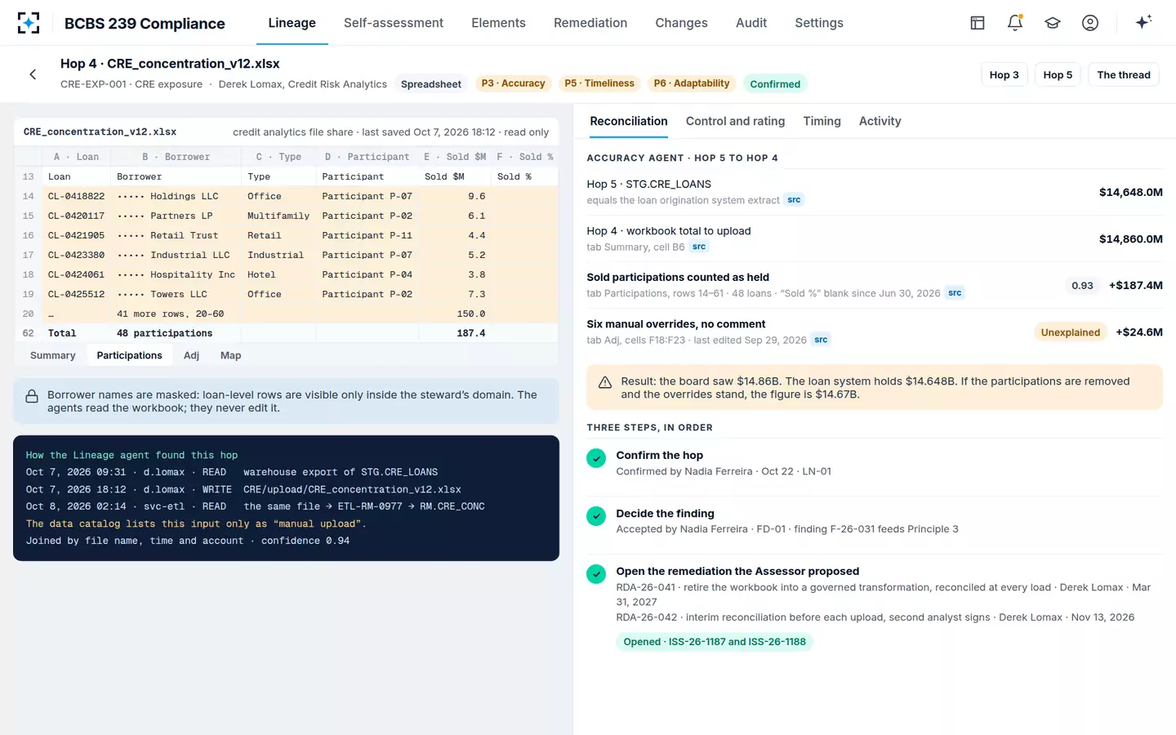Click the lock icon in masked-names notice
The height and width of the screenshot is (735, 1176).
[x=32, y=397]
